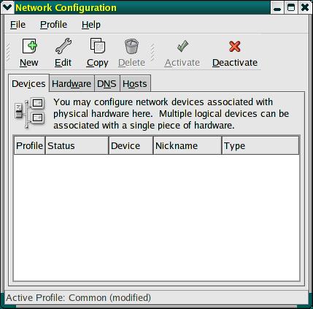Click the Deactivate red X icon

(x=235, y=46)
